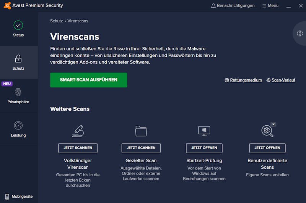Click JETZT SCANNEN for Gezielter Scan
Image resolution: width=306 pixels, height=203 pixels.
(141, 148)
